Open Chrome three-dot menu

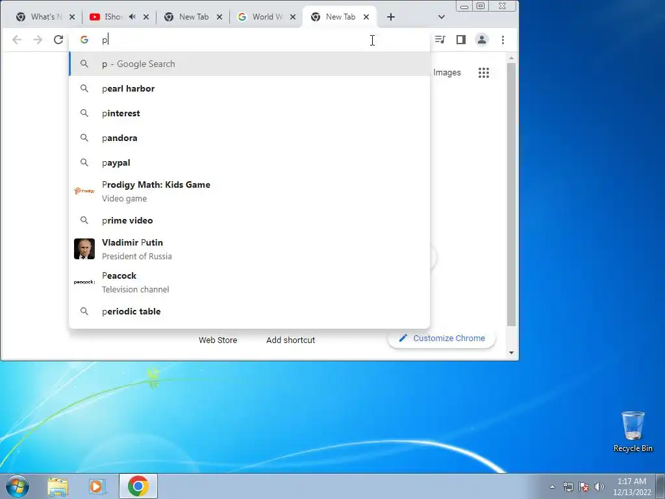pos(503,40)
